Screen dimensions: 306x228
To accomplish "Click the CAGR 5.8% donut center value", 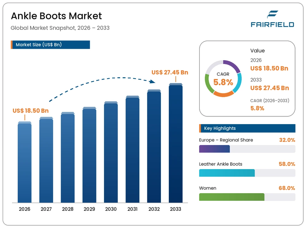I will coord(223,82).
